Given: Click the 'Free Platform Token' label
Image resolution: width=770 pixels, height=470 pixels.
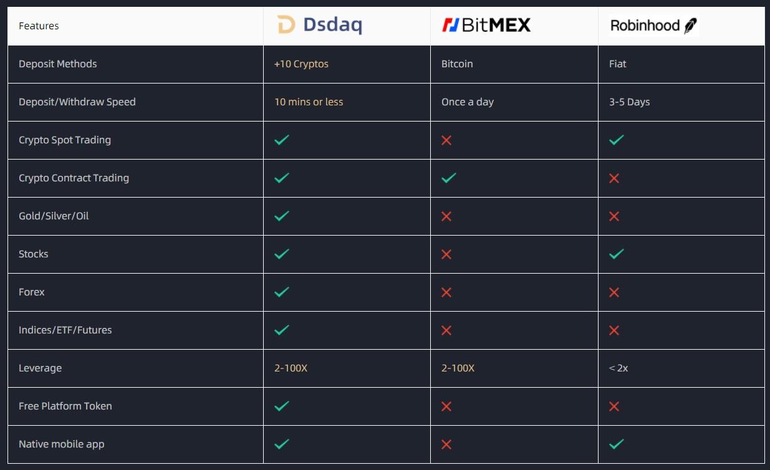Looking at the screenshot, I should (65, 406).
